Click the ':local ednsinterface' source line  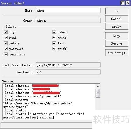pos(32,96)
